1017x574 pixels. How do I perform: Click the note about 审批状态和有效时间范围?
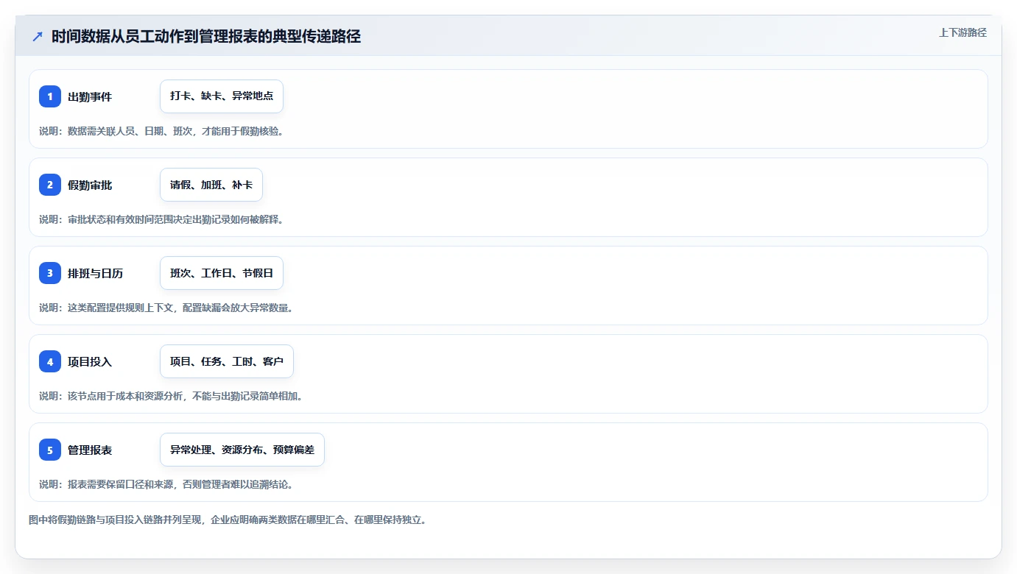click(161, 219)
